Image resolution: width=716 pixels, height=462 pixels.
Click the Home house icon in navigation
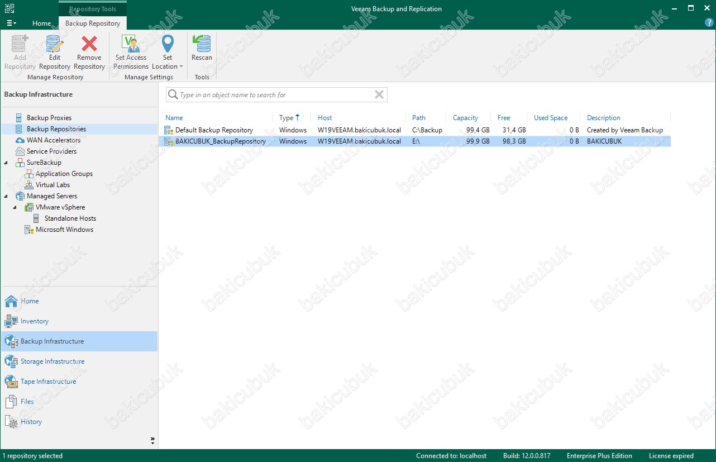pos(11,301)
